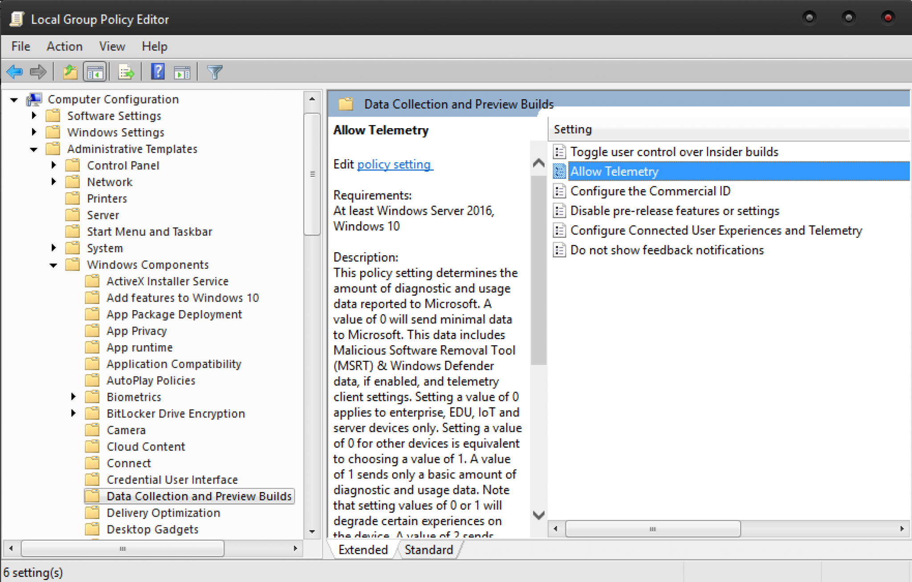This screenshot has height=582, width=912.
Task: Toggle Show/Hide Console Tree toolbar icon
Action: tap(95, 72)
